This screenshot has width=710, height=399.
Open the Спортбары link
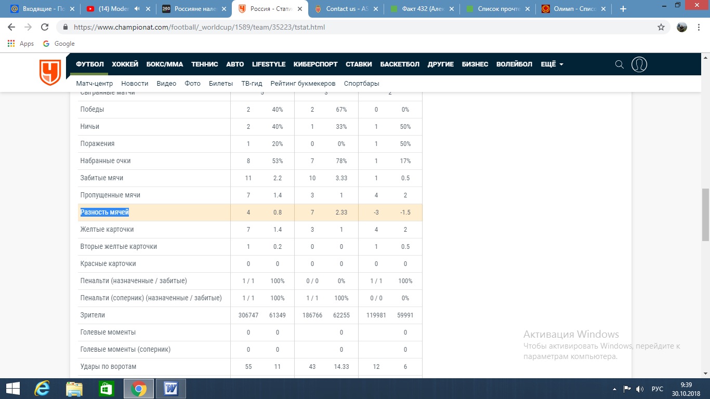click(362, 84)
